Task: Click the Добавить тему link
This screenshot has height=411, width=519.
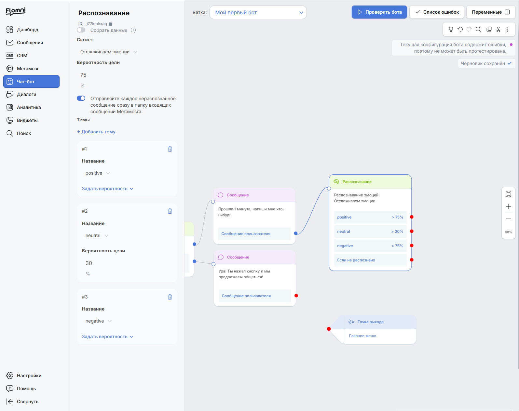Action: (96, 132)
